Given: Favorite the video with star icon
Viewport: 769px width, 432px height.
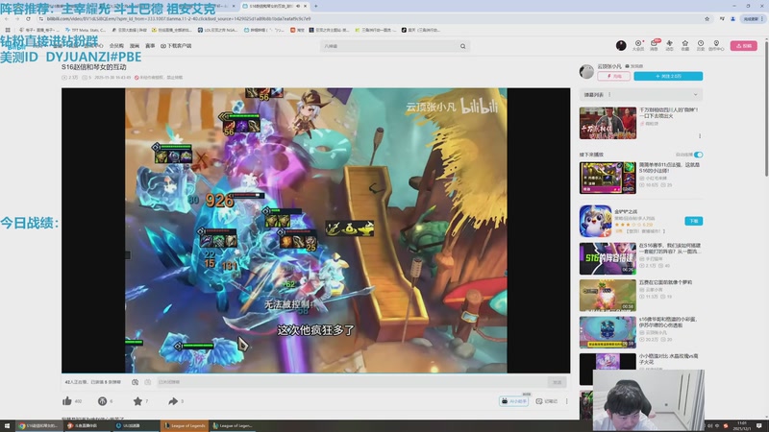Looking at the screenshot, I should (x=137, y=401).
